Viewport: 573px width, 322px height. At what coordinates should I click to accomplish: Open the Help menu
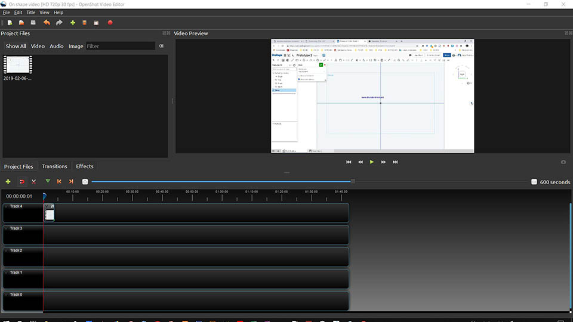pos(58,13)
